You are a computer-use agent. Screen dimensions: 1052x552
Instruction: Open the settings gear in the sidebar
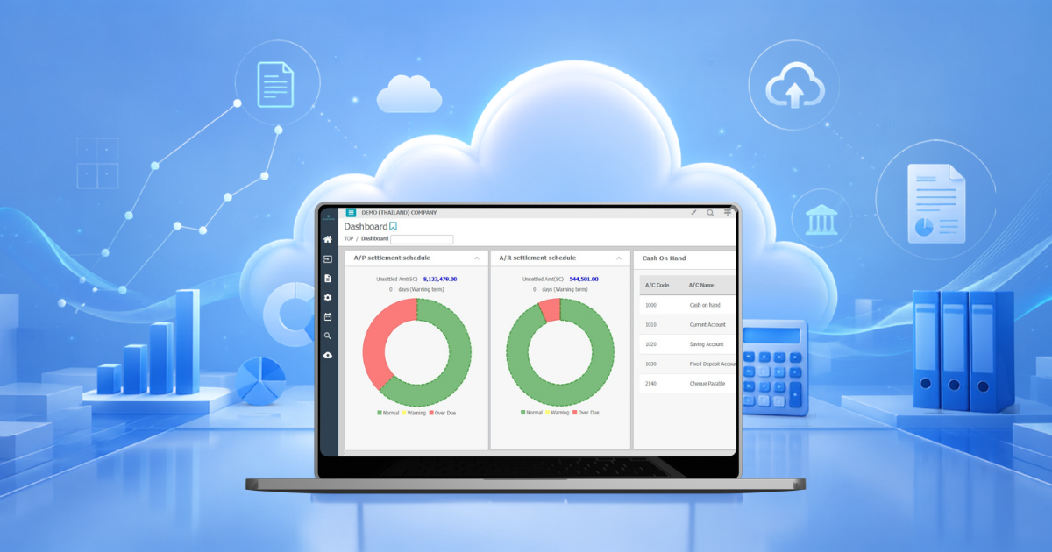pos(328,298)
